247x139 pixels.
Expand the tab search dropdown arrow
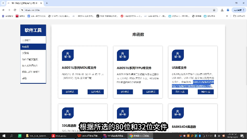click(3, 3)
